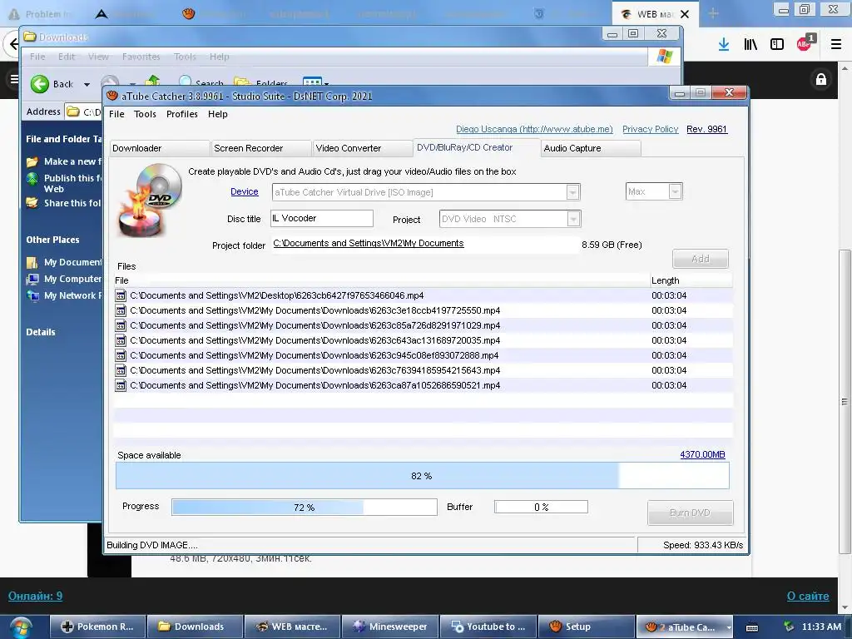This screenshot has width=852, height=639.
Task: Open the Tools menu in aTube Catcher
Action: coord(145,114)
